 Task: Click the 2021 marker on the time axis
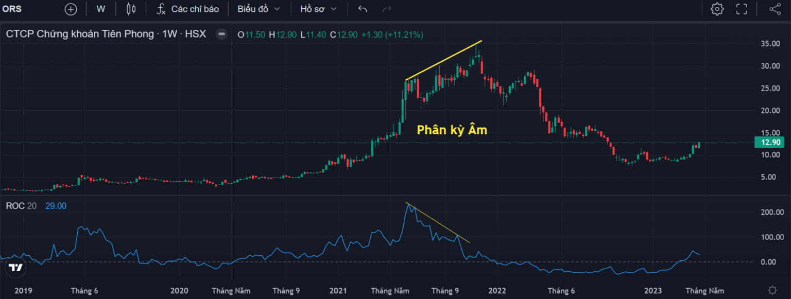point(337,291)
